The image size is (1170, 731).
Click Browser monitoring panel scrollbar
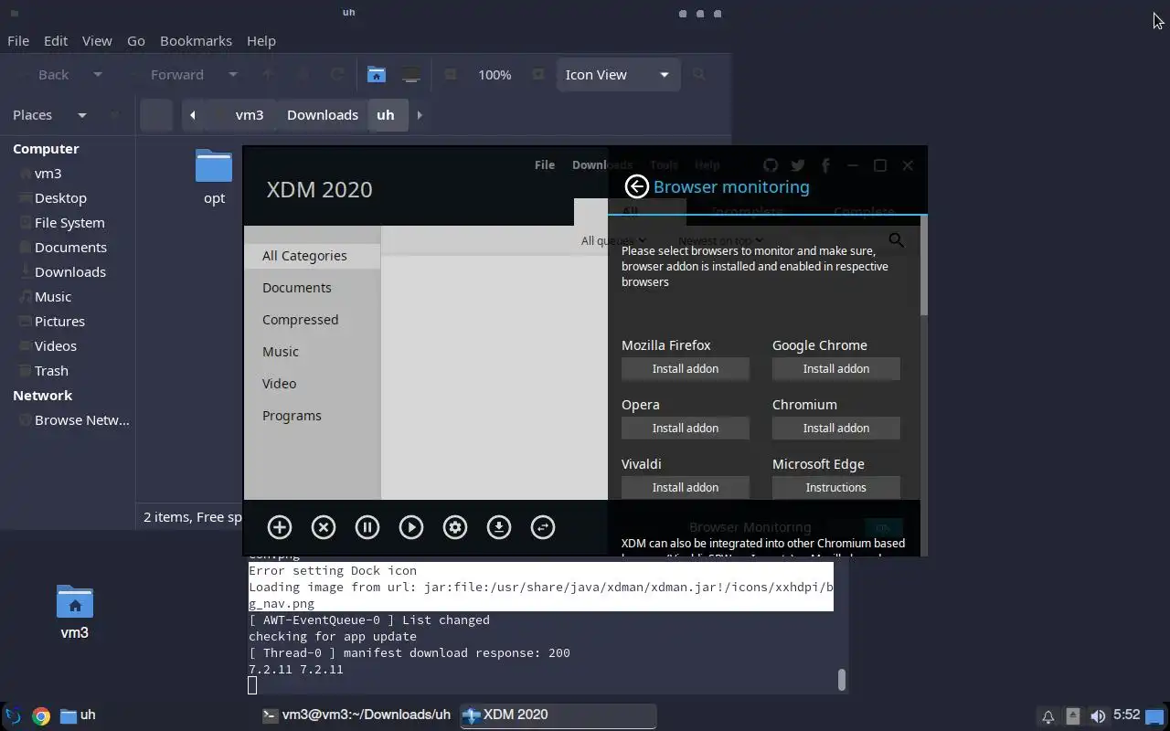pyautogui.click(x=924, y=265)
